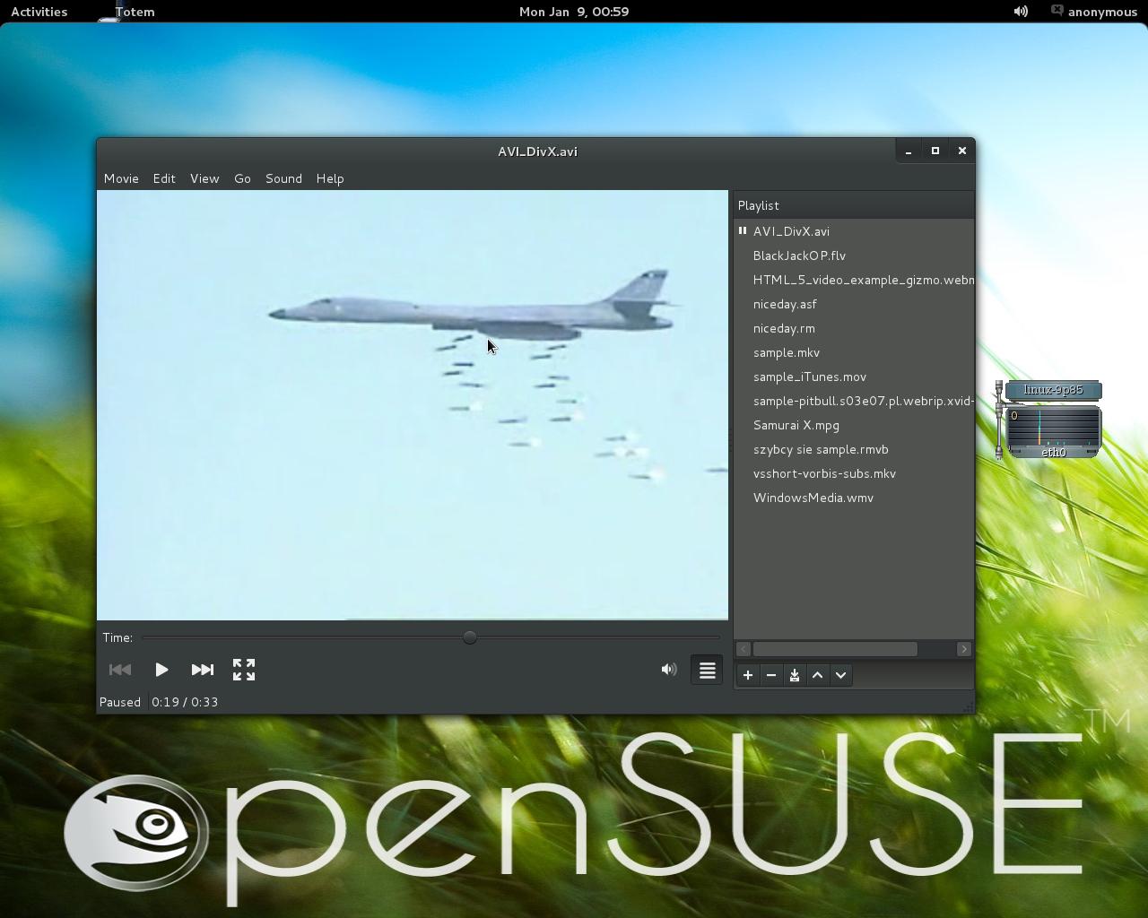Open the volume control icon
1148x918 pixels.
(668, 670)
